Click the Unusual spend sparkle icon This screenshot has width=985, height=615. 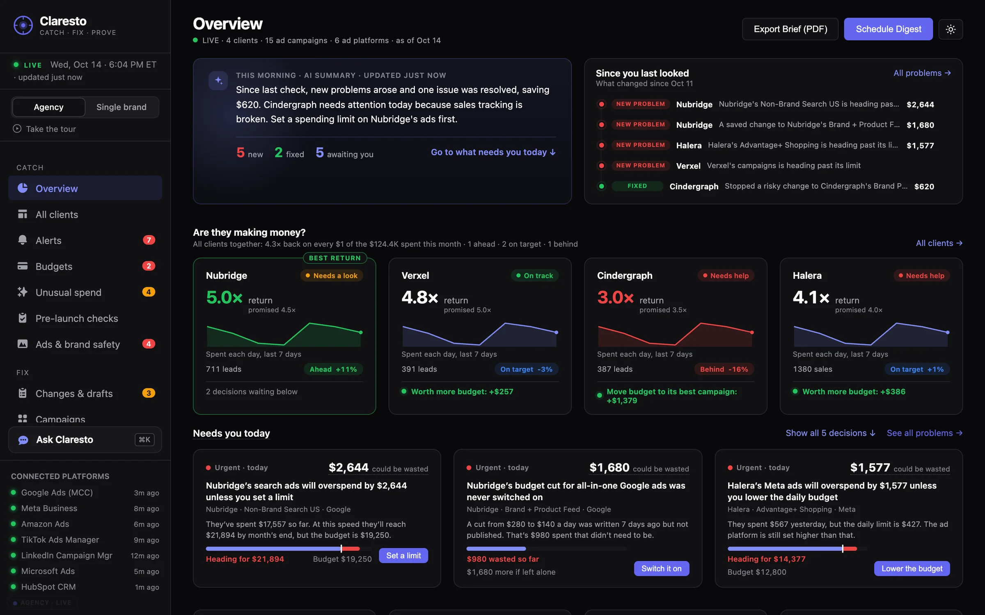coord(23,292)
